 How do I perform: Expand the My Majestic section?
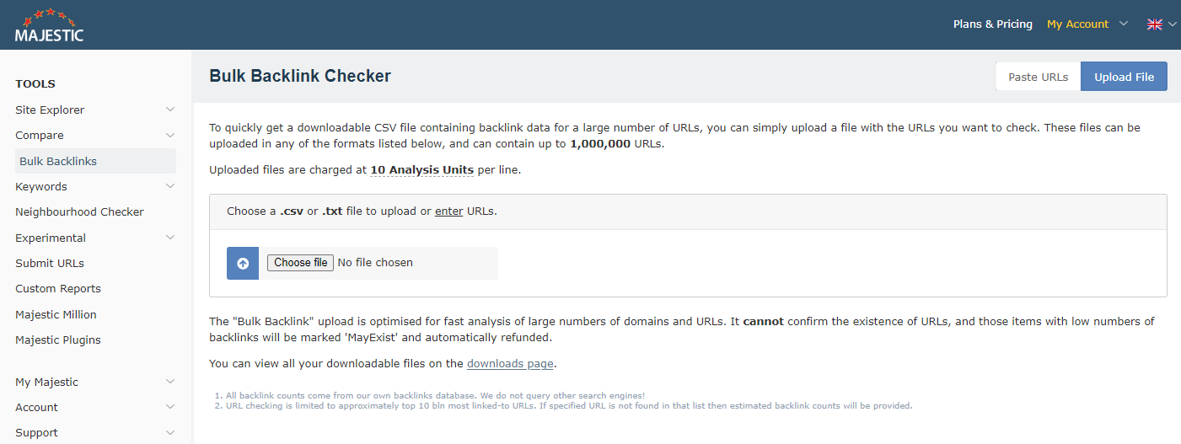click(95, 382)
